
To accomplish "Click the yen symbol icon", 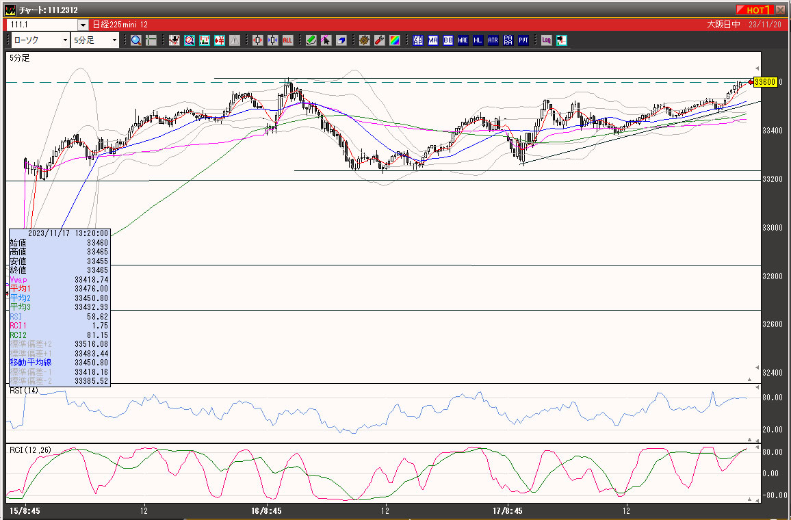I will [x=220, y=40].
